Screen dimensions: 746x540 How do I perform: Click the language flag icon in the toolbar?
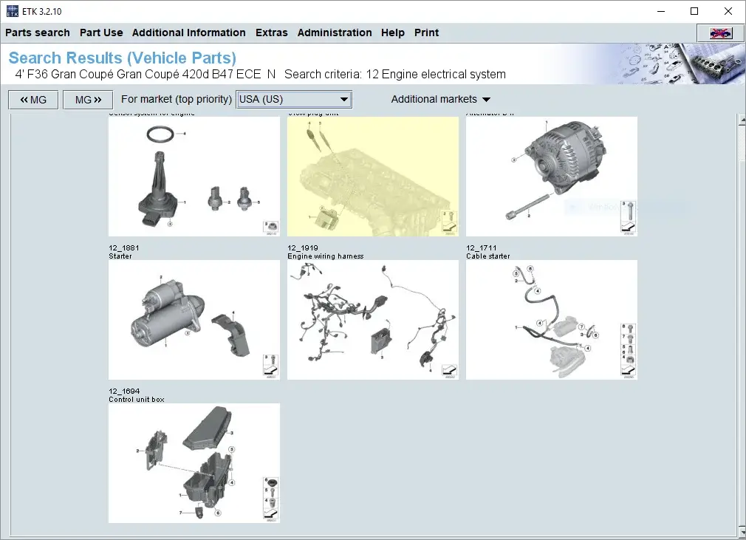(x=719, y=33)
